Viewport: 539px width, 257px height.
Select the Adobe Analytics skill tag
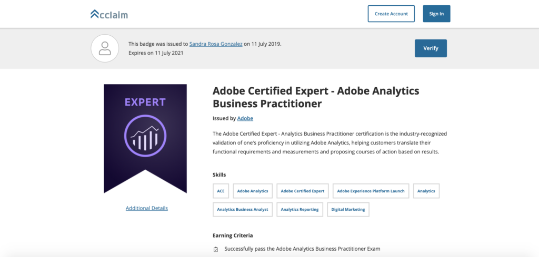[253, 191]
